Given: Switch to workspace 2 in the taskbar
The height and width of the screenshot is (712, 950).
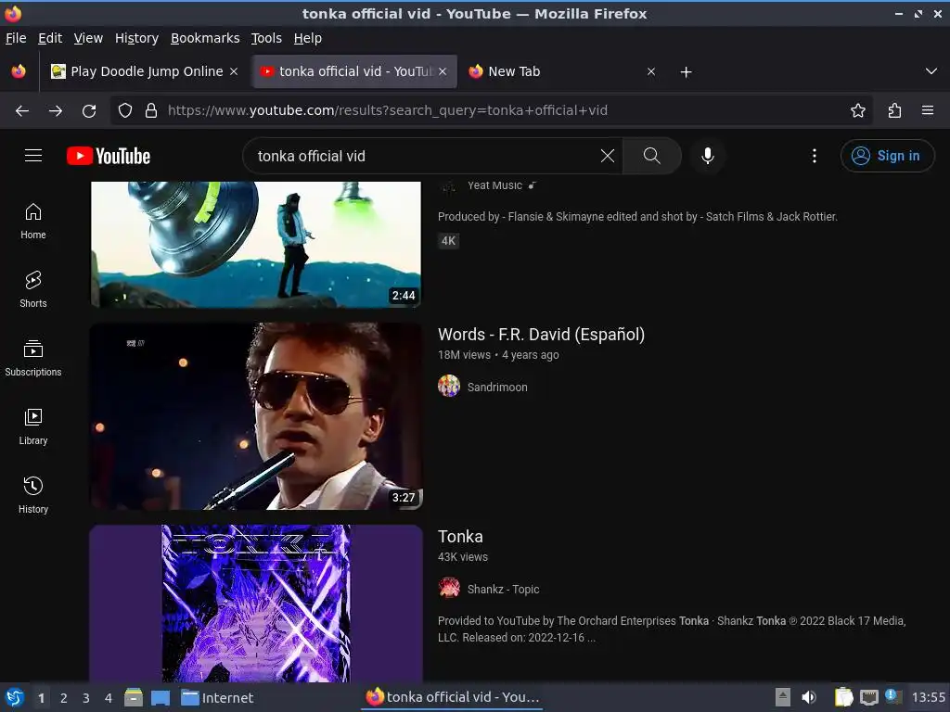Looking at the screenshot, I should tap(64, 698).
